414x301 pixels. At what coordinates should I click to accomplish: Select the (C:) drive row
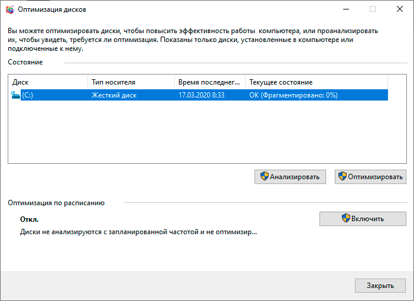pos(200,95)
